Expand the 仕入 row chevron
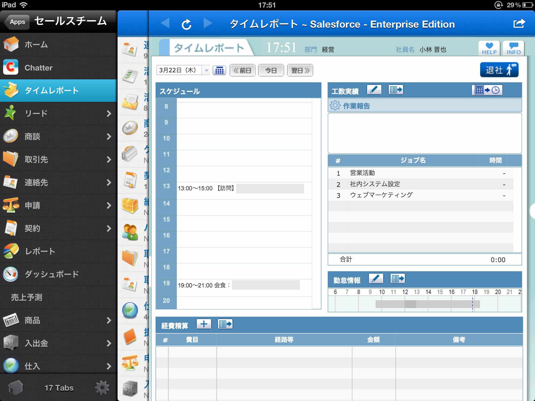The height and width of the screenshot is (401, 535). (109, 366)
